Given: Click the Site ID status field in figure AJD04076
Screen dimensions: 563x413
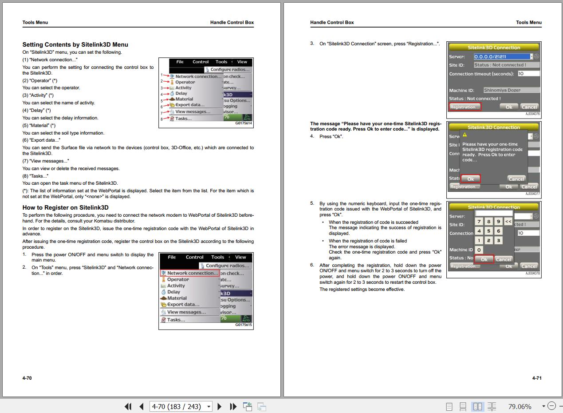Looking at the screenshot, I should pyautogui.click(x=506, y=65).
